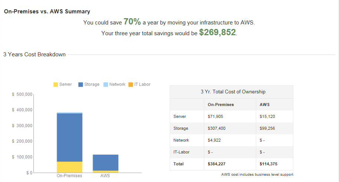The image size is (339, 182).
Task: Select the Storage legend label
Action: (x=92, y=85)
